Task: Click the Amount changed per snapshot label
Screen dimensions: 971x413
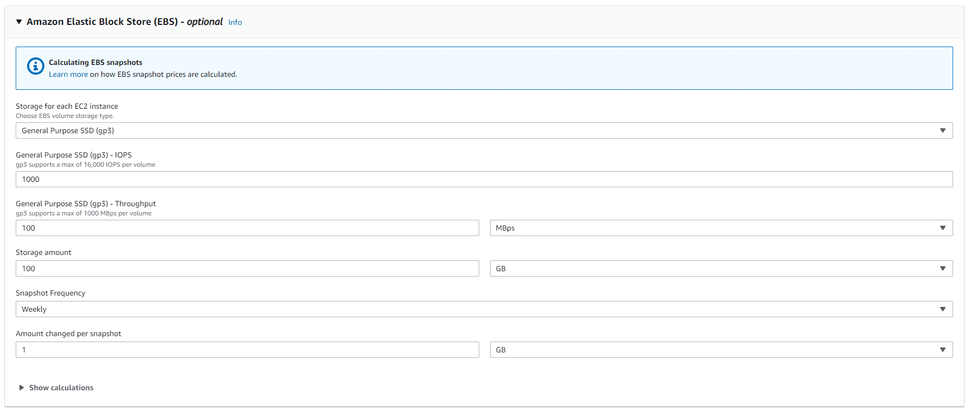Action: [x=68, y=333]
